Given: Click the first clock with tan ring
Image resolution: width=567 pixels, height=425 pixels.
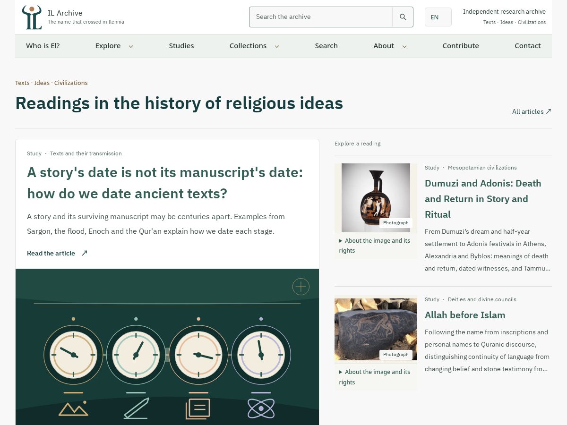Looking at the screenshot, I should click(x=73, y=355).
